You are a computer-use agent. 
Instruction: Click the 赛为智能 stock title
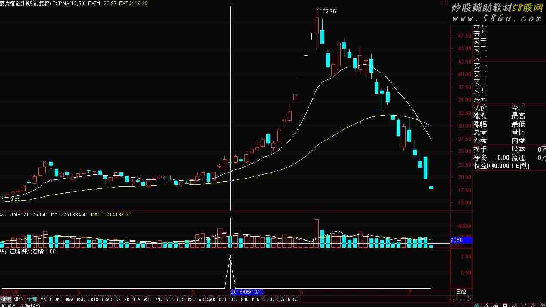point(10,3)
